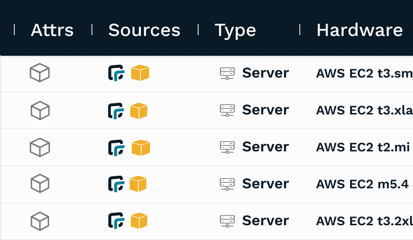413x240 pixels.
Task: Select the yellow AWS cube in the t3.2xl row
Action: [139, 221]
